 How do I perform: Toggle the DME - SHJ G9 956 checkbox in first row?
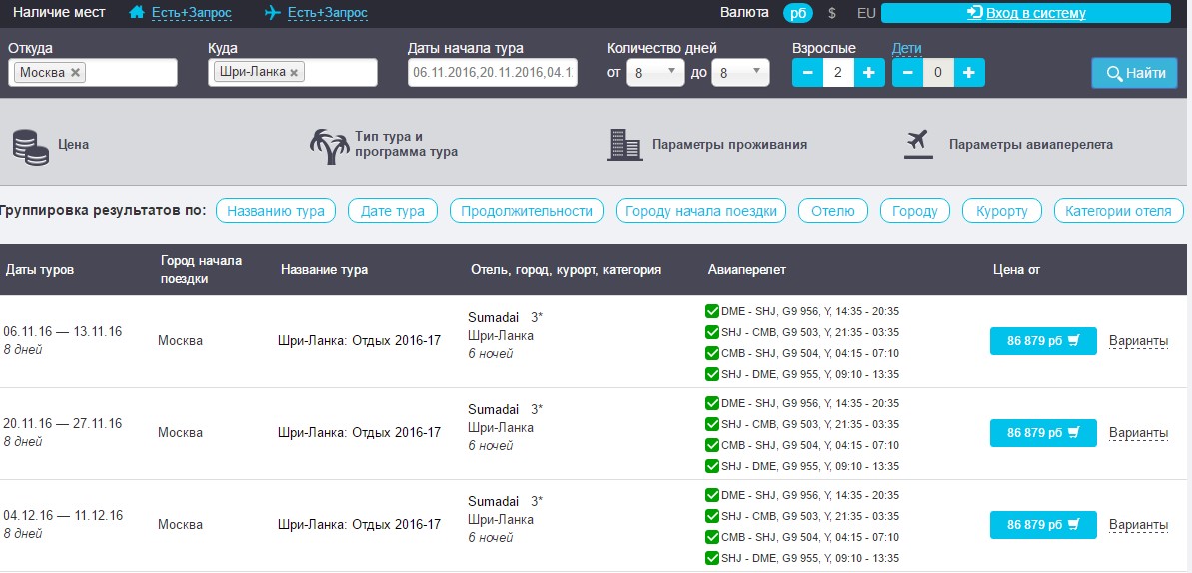click(712, 311)
